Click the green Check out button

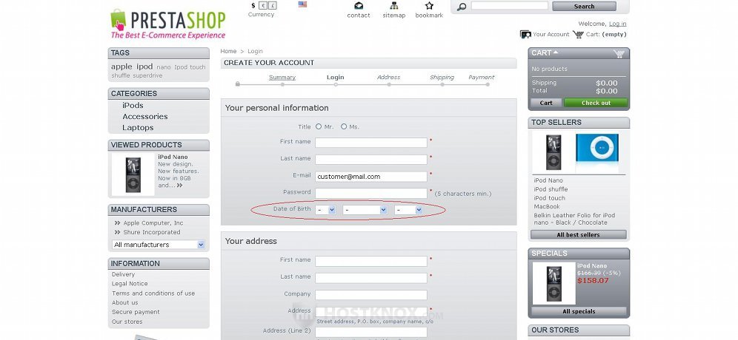pyautogui.click(x=596, y=103)
